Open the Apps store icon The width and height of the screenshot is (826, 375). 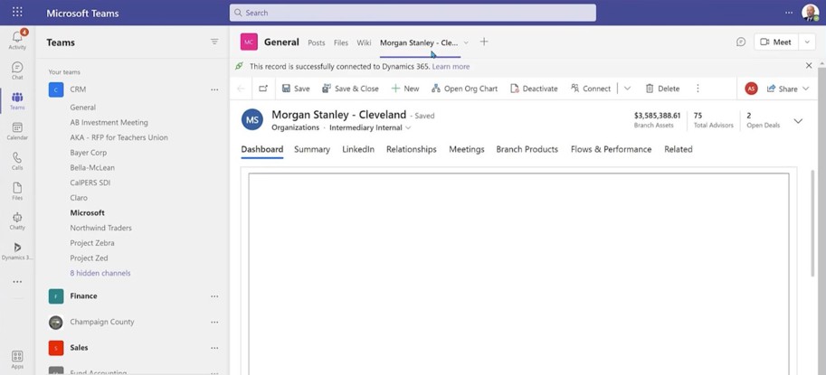17,360
